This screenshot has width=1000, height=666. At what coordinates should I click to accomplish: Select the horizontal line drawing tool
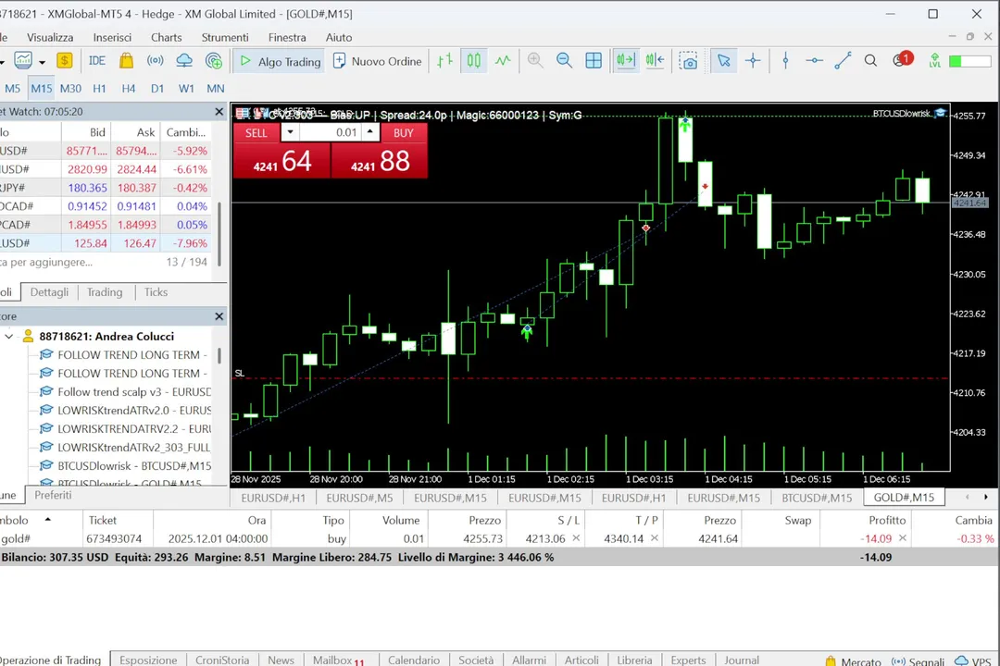(814, 60)
